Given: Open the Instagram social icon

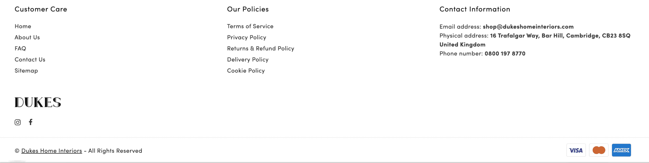Looking at the screenshot, I should pyautogui.click(x=17, y=122).
